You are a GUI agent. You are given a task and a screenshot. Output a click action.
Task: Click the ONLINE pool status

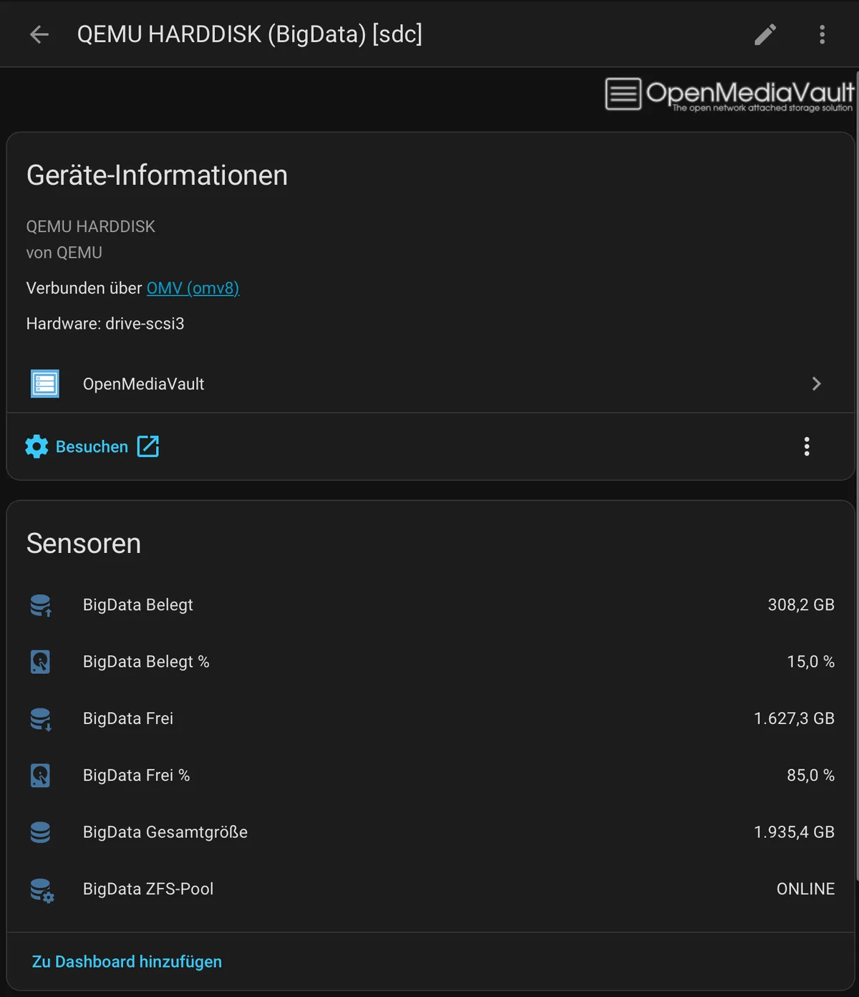805,889
